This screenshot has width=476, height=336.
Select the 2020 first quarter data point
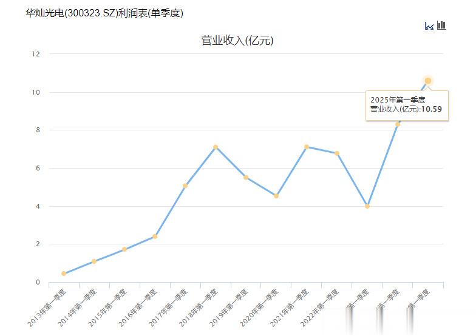coord(276,196)
